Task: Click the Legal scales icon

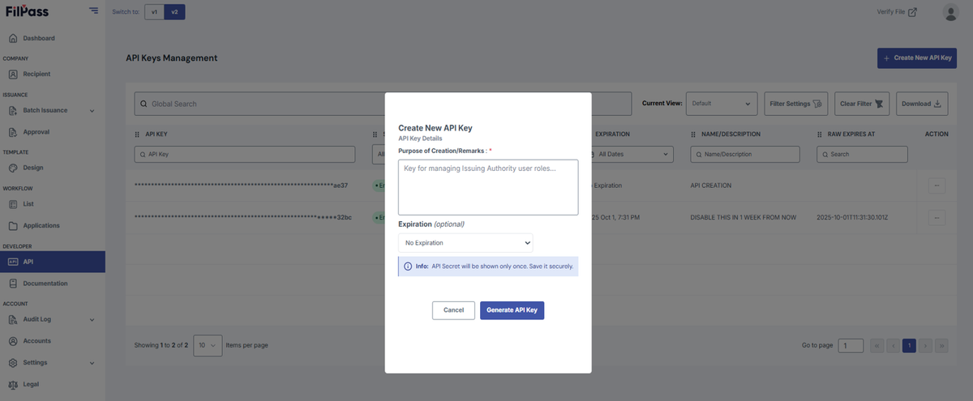Action: pos(13,384)
